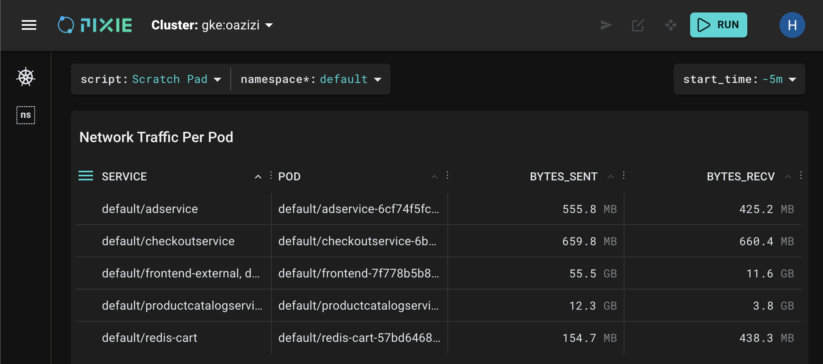This screenshot has width=823, height=364.
Task: Open the Kubernetes cluster sidebar icon
Action: [x=26, y=77]
